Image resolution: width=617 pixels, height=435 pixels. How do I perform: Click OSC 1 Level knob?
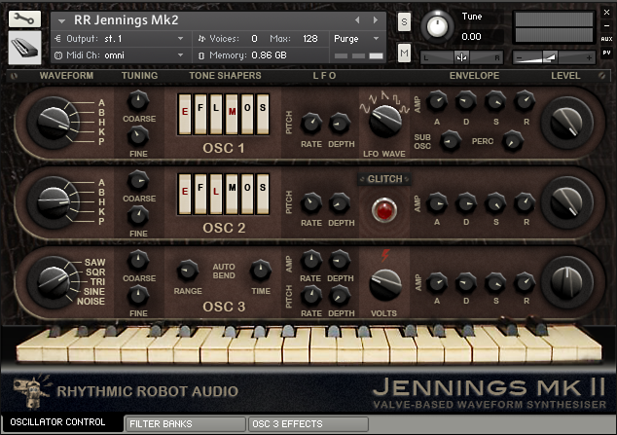click(566, 124)
